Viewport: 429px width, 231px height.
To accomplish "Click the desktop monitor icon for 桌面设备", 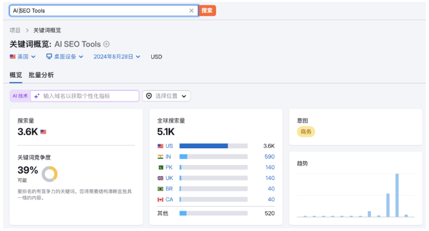I will [x=49, y=57].
